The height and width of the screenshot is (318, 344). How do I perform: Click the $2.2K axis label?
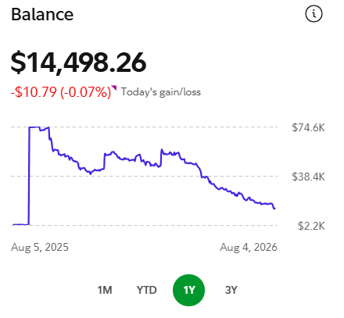(311, 226)
